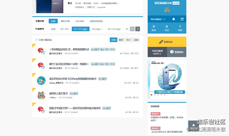Select the 创意拼贴视频 topic category
This screenshot has width=229, height=136.
pos(96,21)
